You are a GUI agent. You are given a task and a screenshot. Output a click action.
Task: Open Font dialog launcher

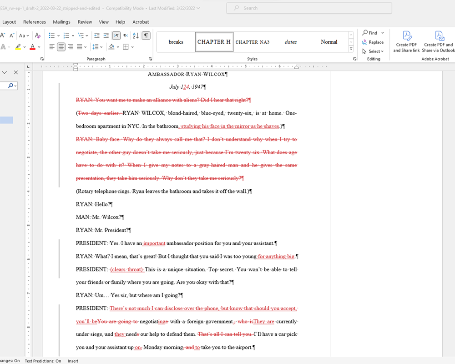click(x=42, y=59)
